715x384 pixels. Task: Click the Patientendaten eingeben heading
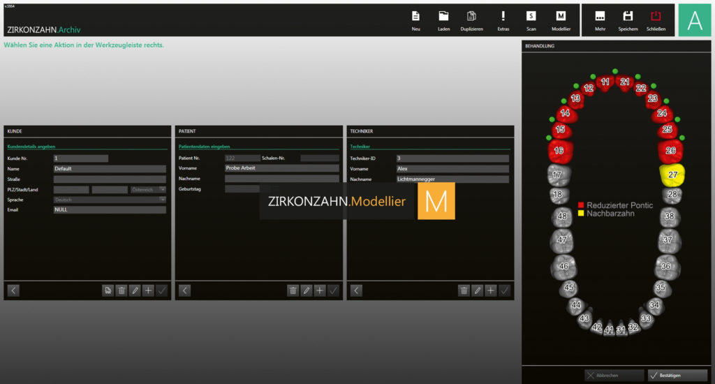[205, 147]
